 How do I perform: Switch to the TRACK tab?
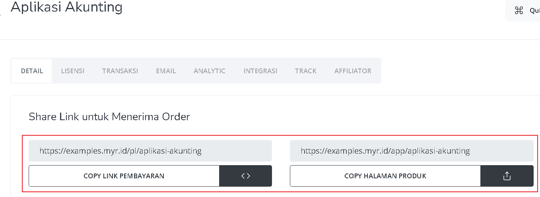[x=306, y=71]
